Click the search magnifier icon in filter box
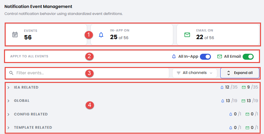Screen dimensions: 264x134 [x=11, y=73]
